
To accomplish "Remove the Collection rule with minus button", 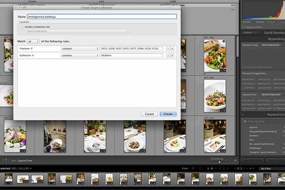I will [x=168, y=55].
